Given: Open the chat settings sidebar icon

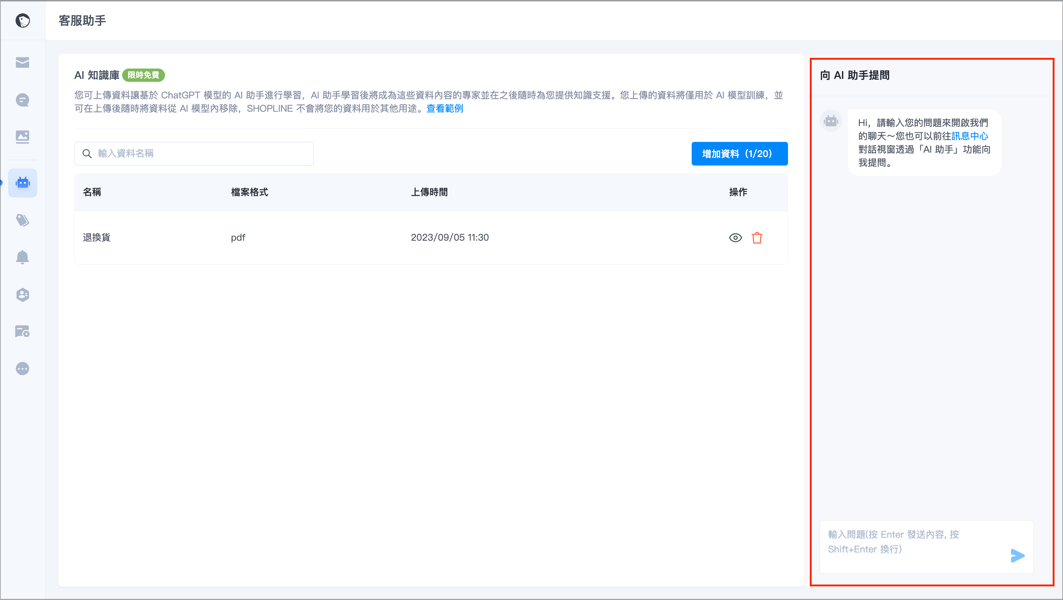Looking at the screenshot, I should (22, 331).
